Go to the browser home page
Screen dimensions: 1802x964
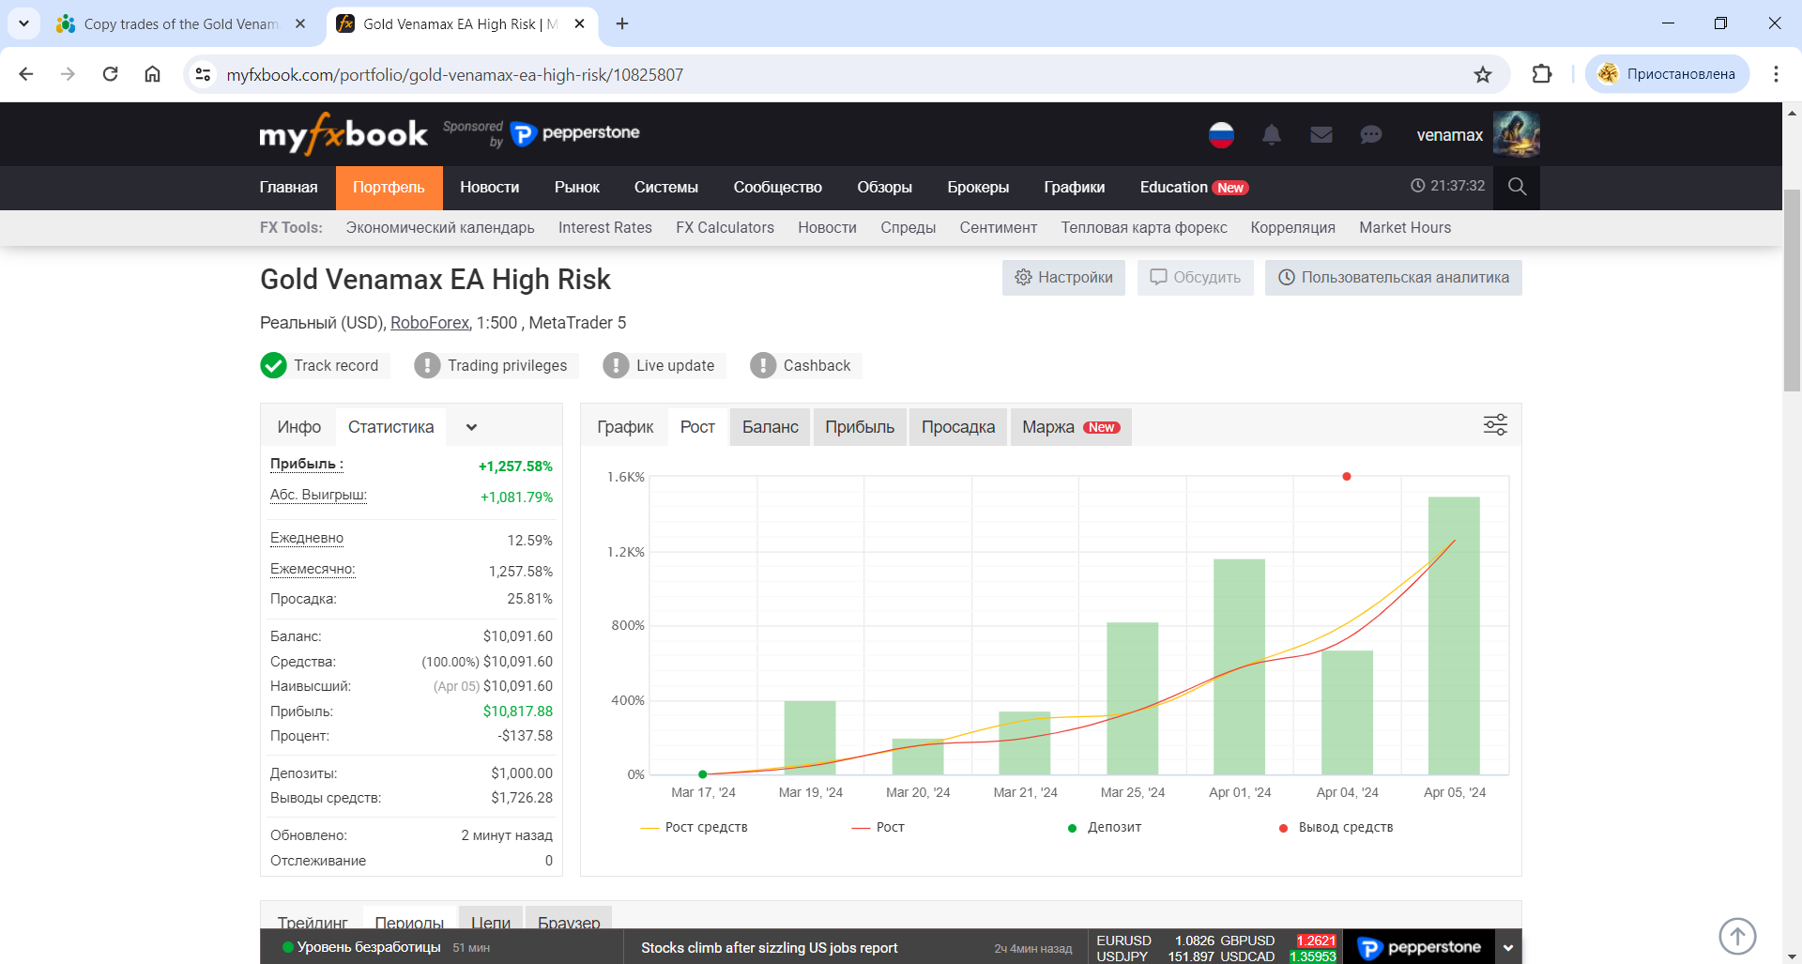tap(152, 74)
